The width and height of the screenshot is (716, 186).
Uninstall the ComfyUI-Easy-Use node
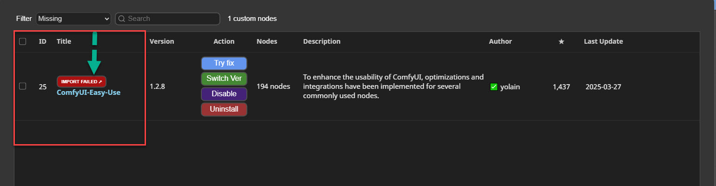224,110
